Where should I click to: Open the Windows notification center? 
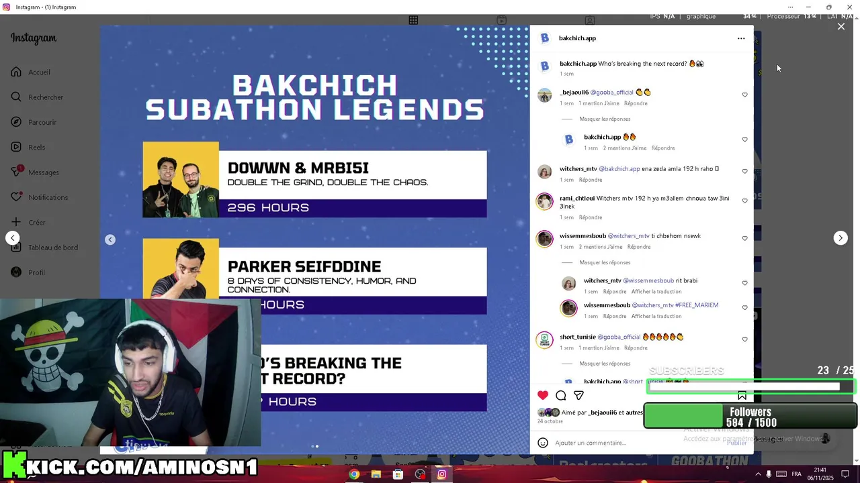click(845, 474)
